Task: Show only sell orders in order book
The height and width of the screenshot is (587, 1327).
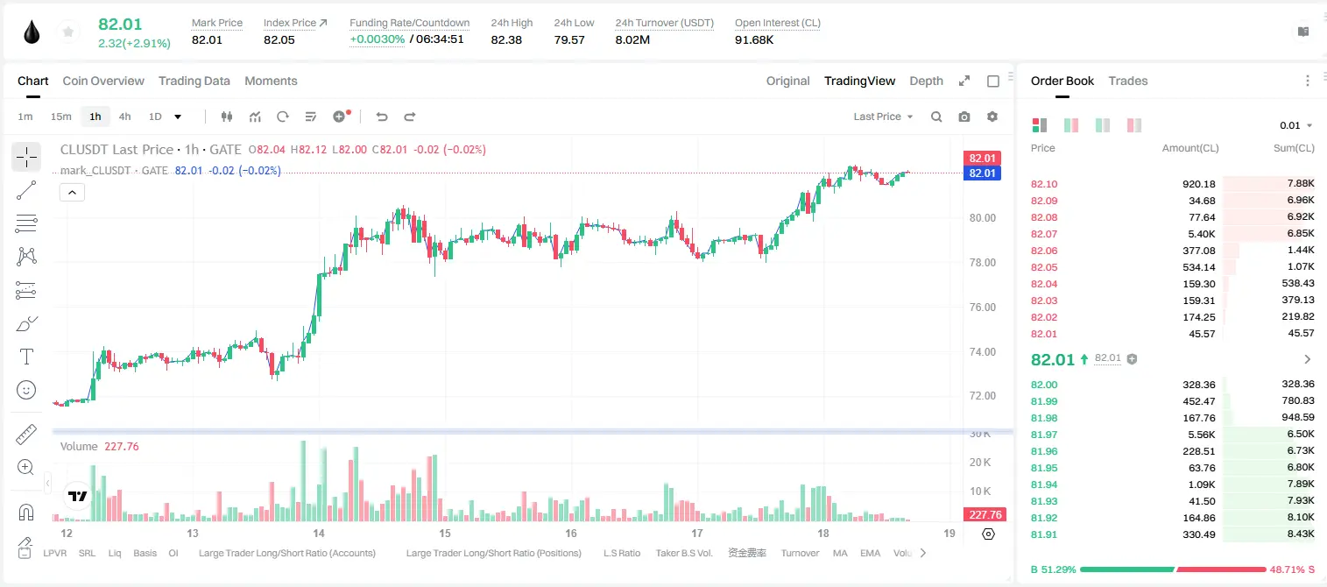Action: tap(1134, 125)
